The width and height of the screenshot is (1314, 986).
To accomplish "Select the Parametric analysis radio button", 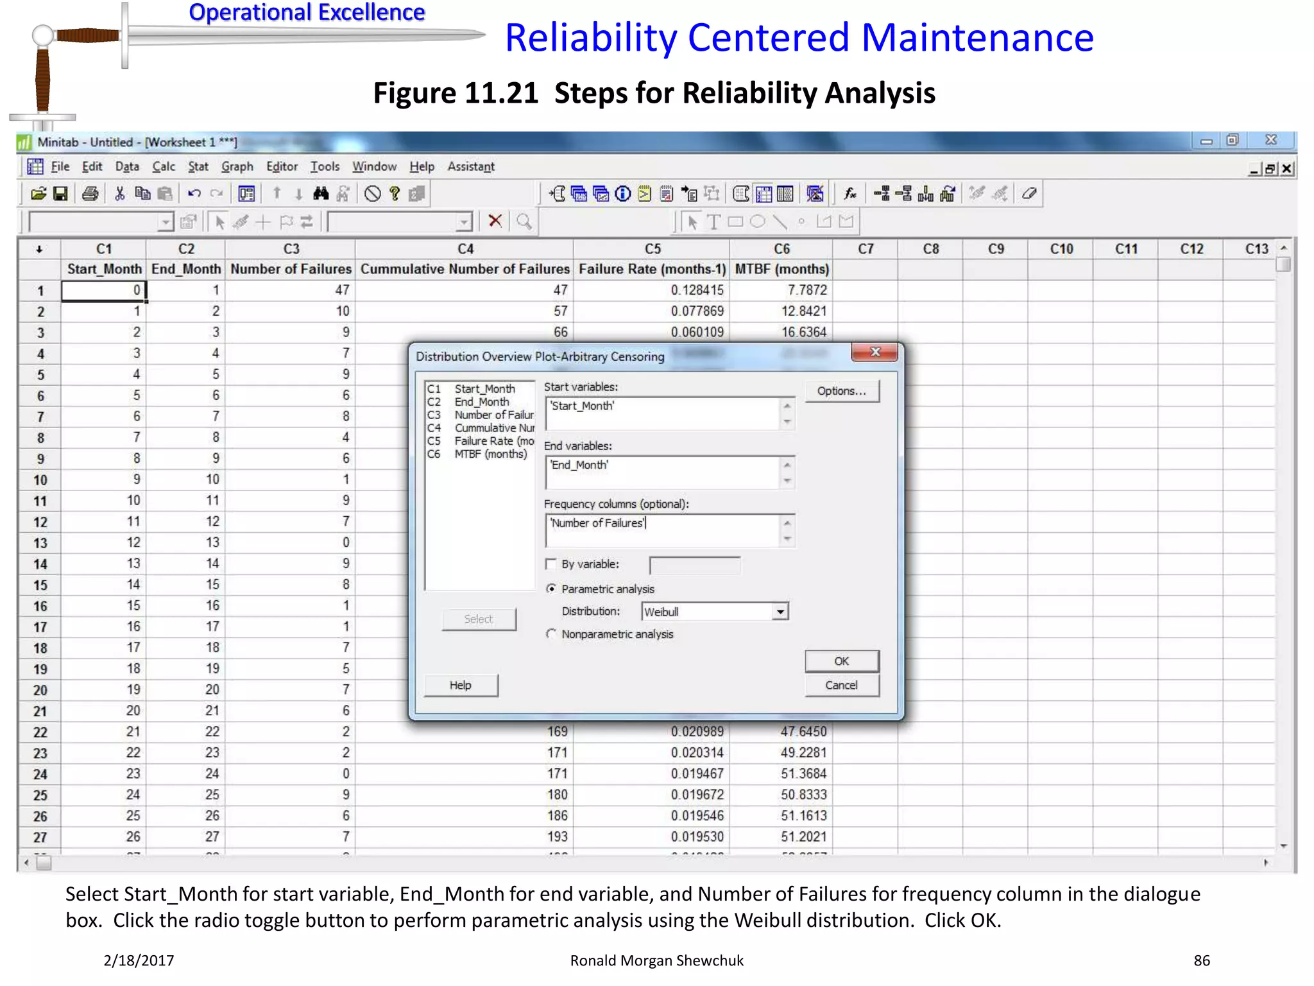I will pyautogui.click(x=550, y=589).
